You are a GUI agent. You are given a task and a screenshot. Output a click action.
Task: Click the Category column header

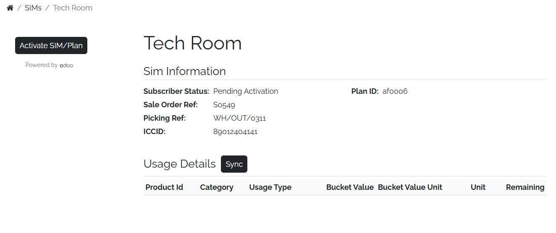(x=217, y=187)
